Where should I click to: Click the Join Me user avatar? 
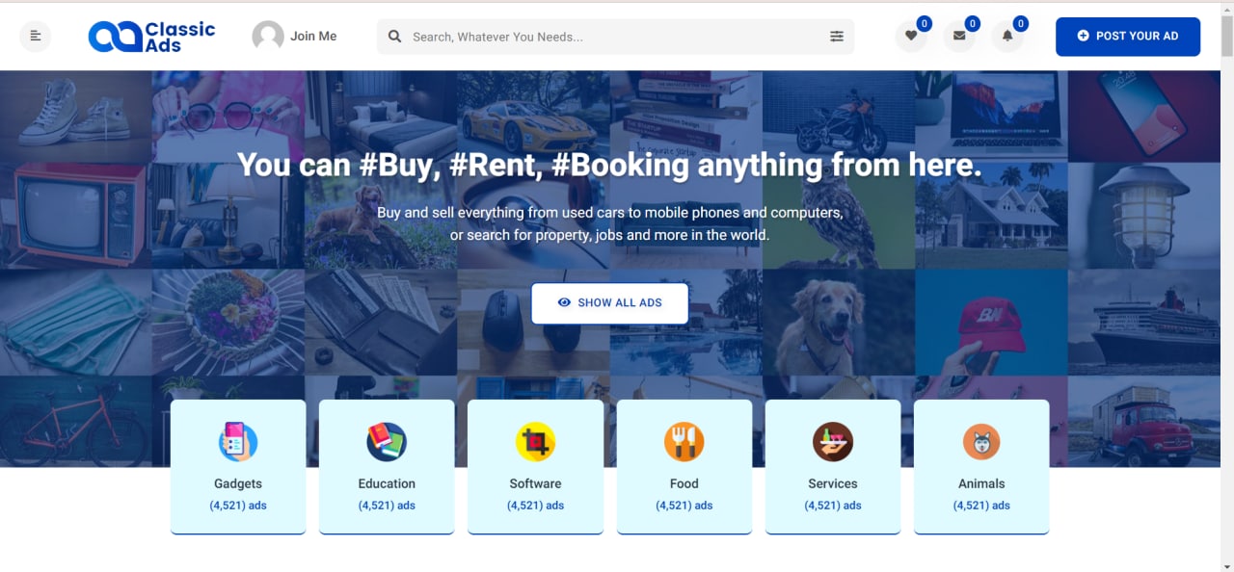coord(268,37)
